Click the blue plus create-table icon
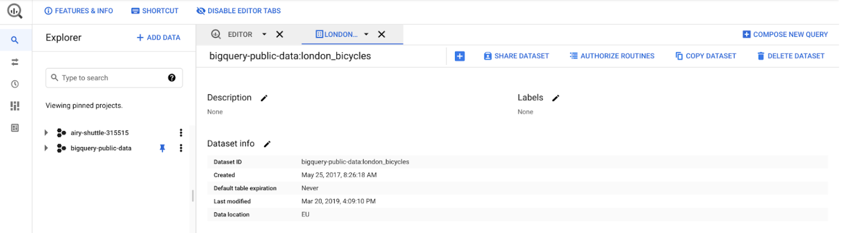Viewport: 848px width, 233px height. (x=460, y=56)
